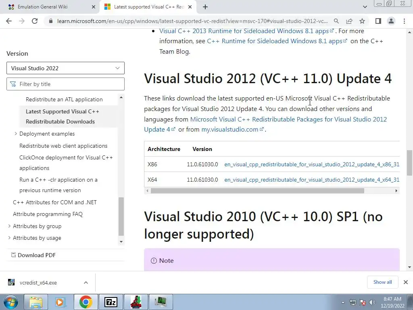Click the Version column header

pyautogui.click(x=202, y=149)
